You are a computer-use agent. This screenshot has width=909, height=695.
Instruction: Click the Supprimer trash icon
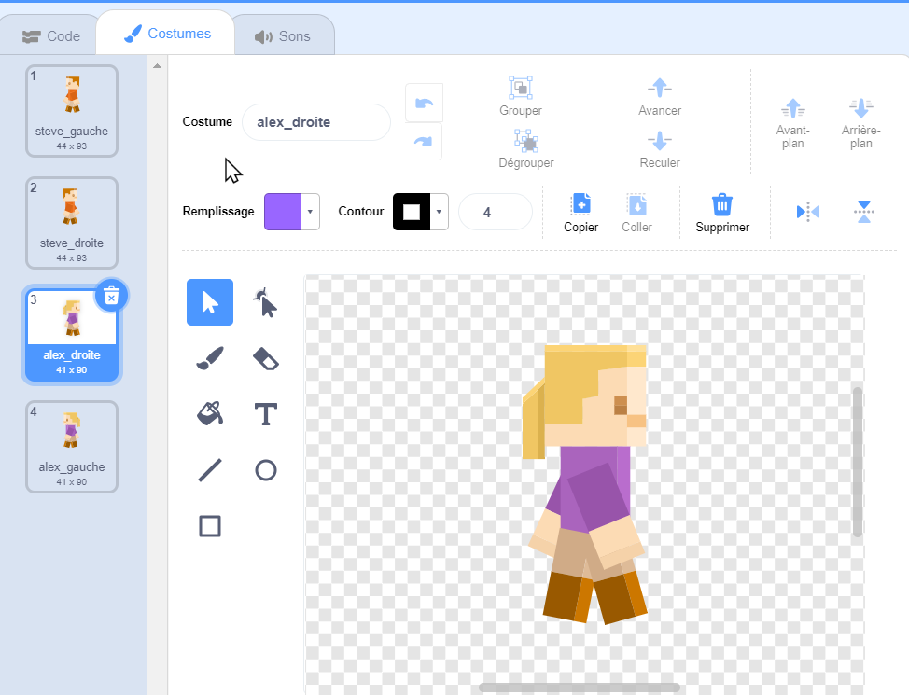721,204
